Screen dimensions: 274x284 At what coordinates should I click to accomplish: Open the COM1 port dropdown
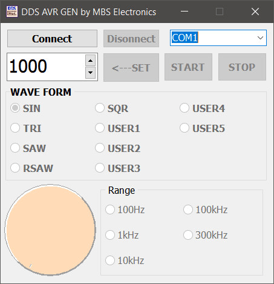pyautogui.click(x=218, y=38)
